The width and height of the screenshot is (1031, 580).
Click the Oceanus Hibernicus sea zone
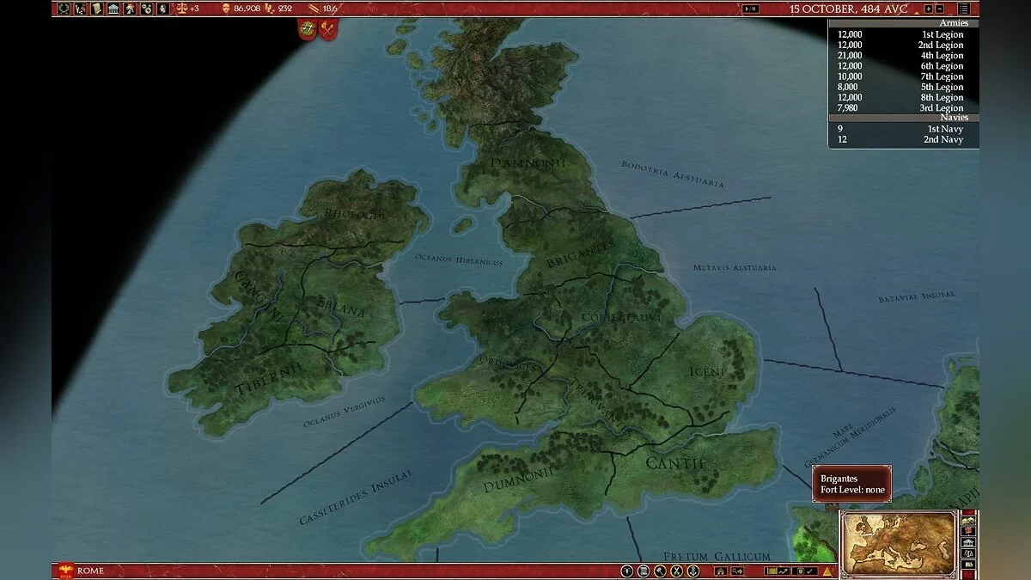(x=459, y=259)
